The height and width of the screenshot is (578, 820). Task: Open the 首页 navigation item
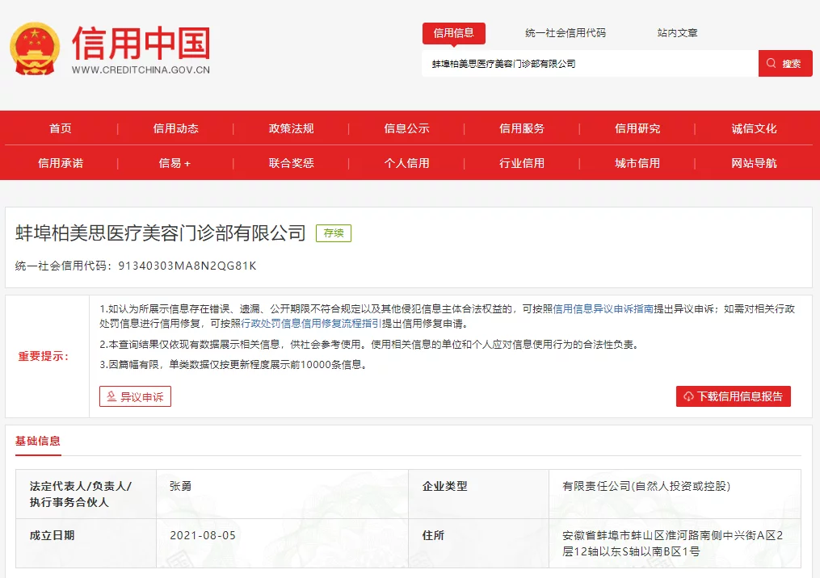pyautogui.click(x=61, y=128)
